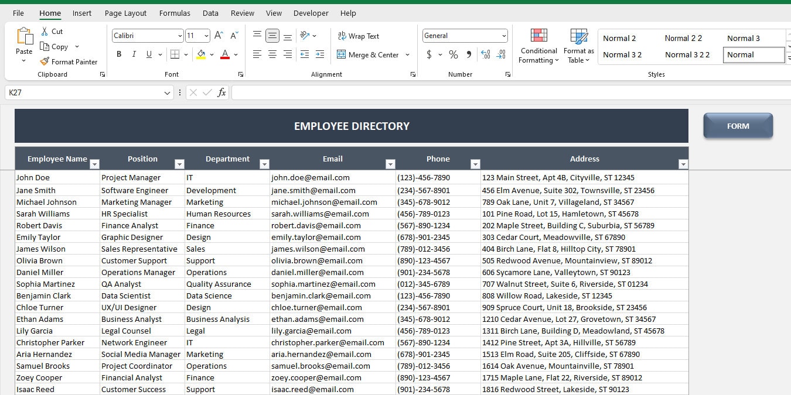Image resolution: width=791 pixels, height=395 pixels.
Task: Align text to top
Action: click(257, 36)
